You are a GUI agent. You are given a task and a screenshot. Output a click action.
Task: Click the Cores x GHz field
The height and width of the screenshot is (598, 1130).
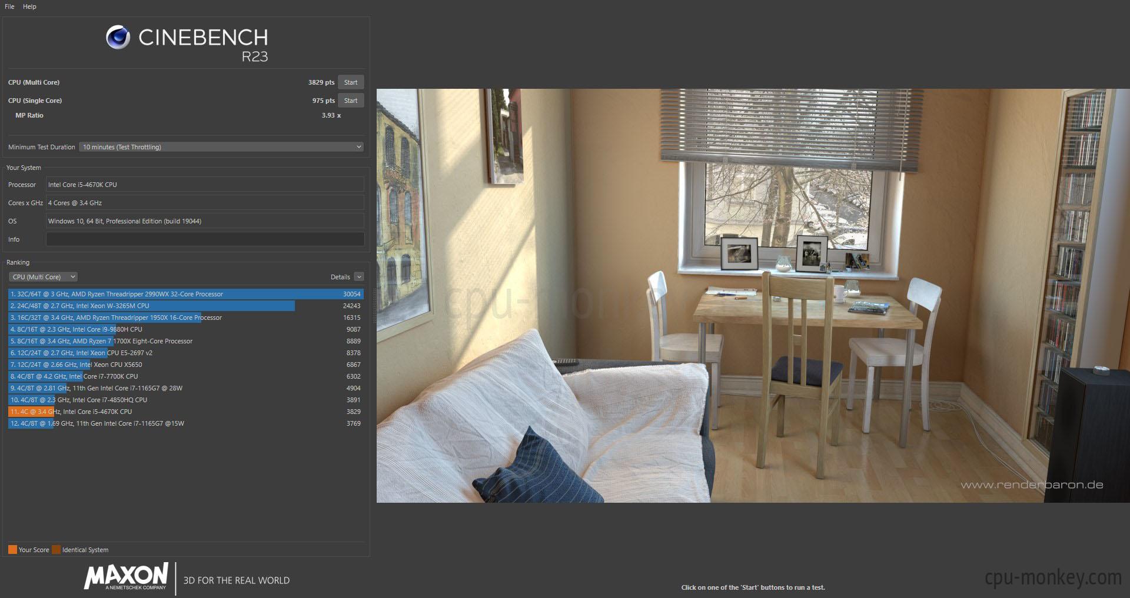205,203
